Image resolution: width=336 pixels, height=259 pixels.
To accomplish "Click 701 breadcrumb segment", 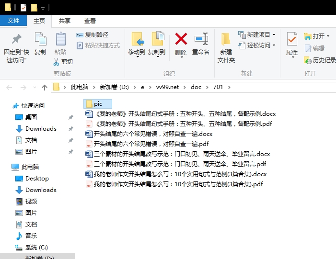I will (x=218, y=87).
